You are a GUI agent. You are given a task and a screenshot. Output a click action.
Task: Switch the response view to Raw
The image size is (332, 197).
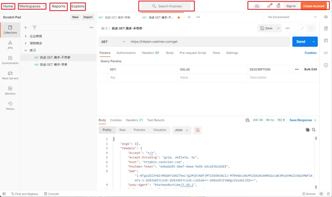pyautogui.click(x=122, y=130)
